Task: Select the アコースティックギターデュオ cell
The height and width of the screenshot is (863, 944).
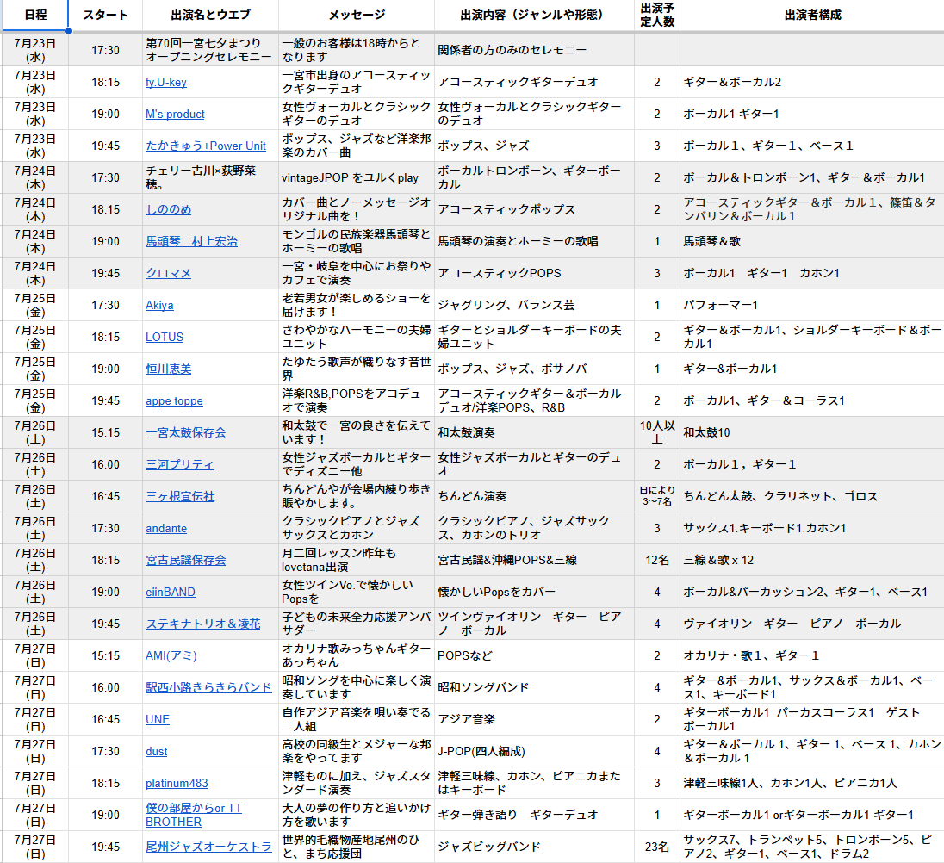Action: (x=534, y=82)
